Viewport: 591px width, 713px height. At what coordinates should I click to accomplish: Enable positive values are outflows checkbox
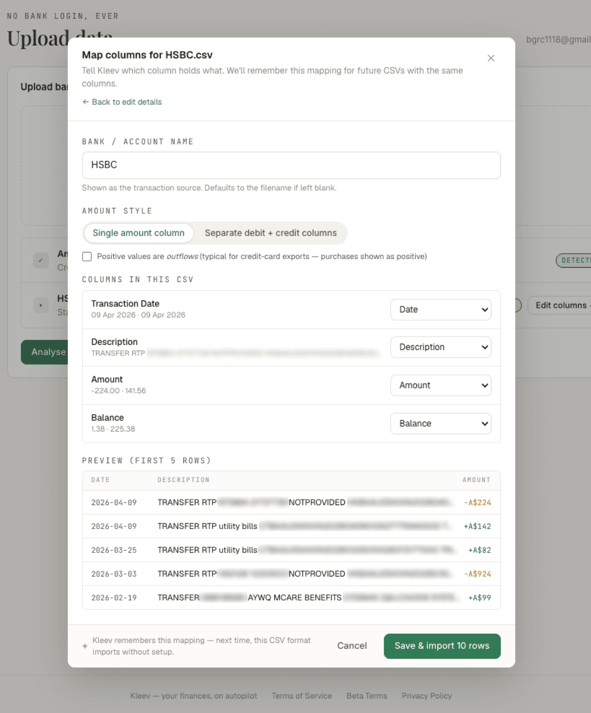[x=87, y=257]
